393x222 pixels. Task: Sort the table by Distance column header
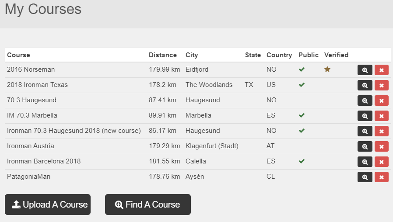point(162,55)
